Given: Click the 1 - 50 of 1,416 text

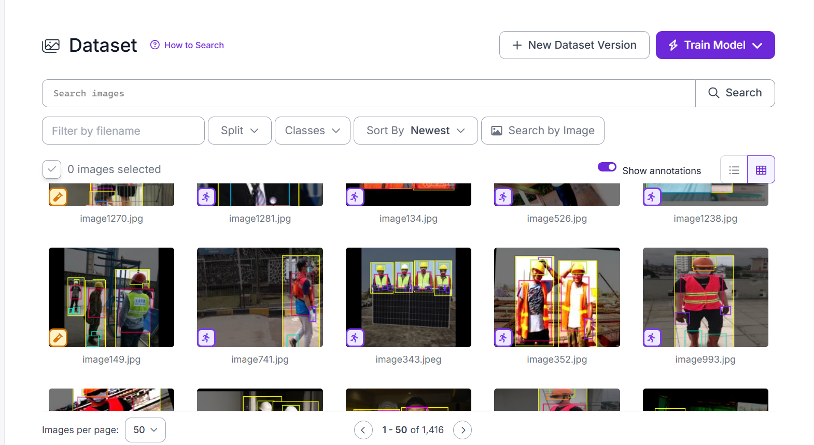Looking at the screenshot, I should (x=413, y=430).
